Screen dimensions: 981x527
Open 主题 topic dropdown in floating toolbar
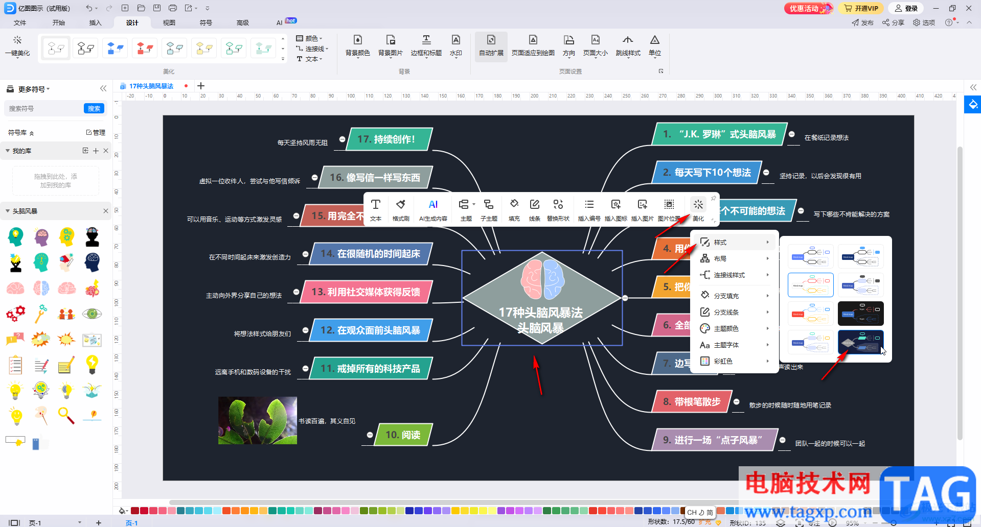pos(466,210)
